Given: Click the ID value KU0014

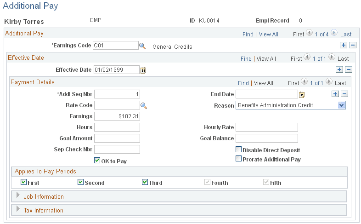Looking at the screenshot, I should coord(209,21).
